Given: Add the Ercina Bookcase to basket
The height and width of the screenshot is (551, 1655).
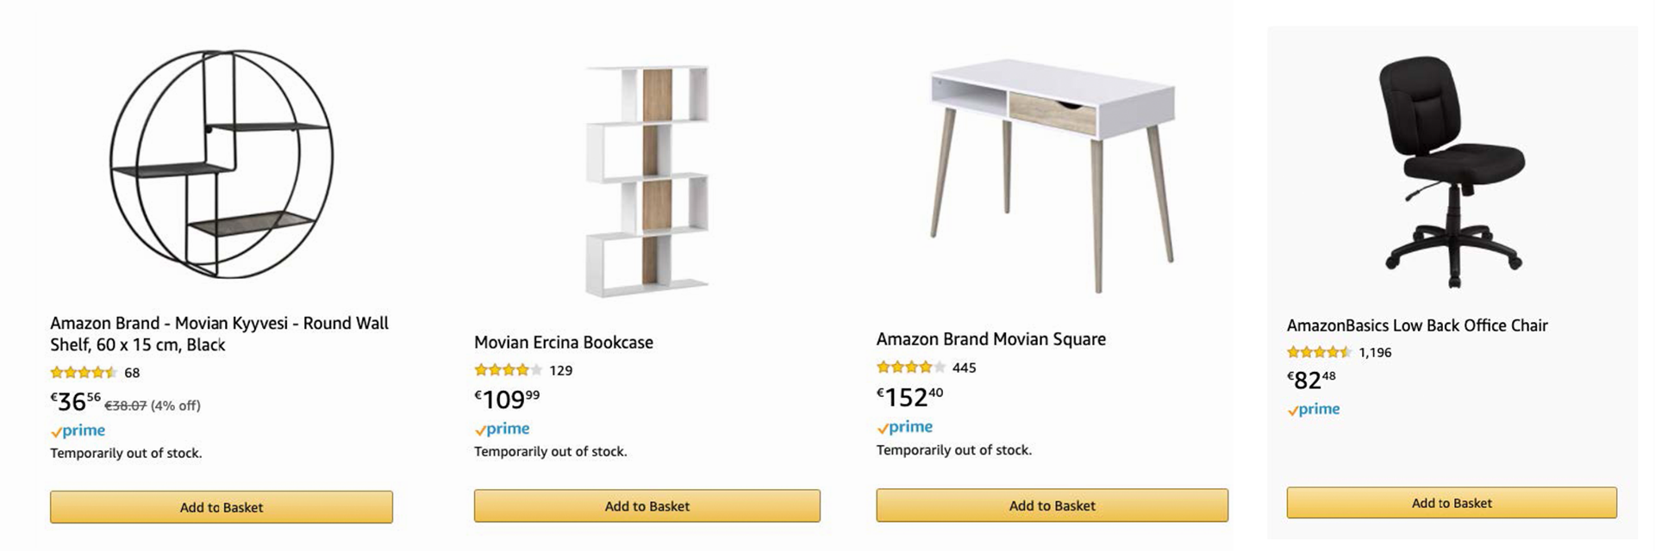Looking at the screenshot, I should [x=647, y=506].
